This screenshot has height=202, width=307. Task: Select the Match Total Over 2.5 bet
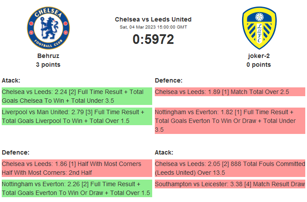pyautogui.click(x=230, y=92)
